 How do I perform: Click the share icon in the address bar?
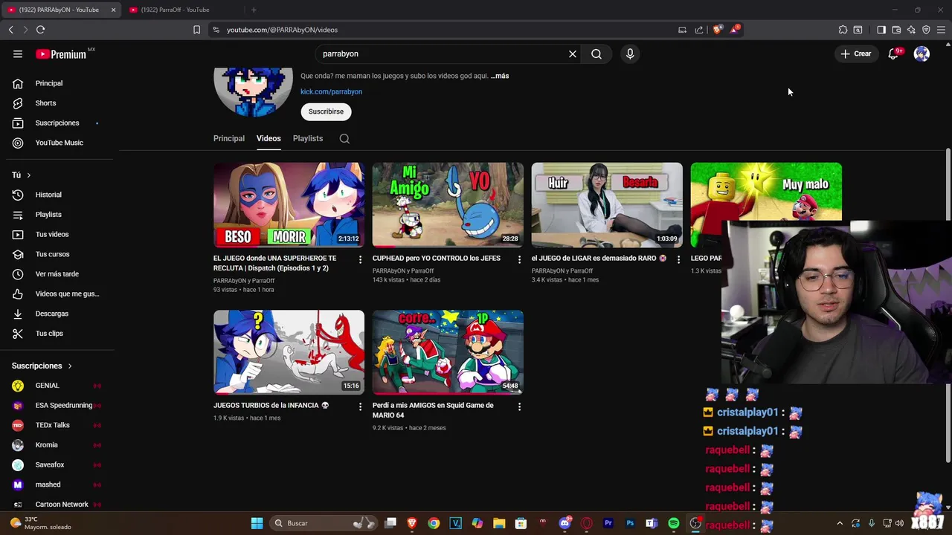(x=699, y=30)
